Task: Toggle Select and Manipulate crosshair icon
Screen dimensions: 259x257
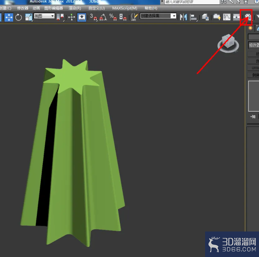Action: coord(71,17)
